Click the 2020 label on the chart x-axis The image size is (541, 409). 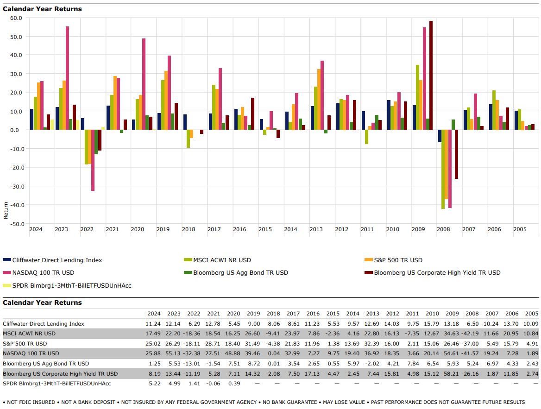coord(137,229)
